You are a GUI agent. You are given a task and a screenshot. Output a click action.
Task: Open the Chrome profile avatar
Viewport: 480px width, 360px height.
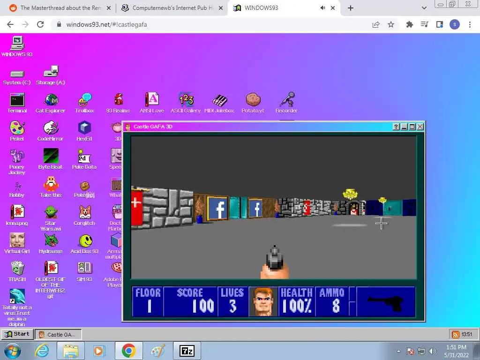click(x=455, y=24)
